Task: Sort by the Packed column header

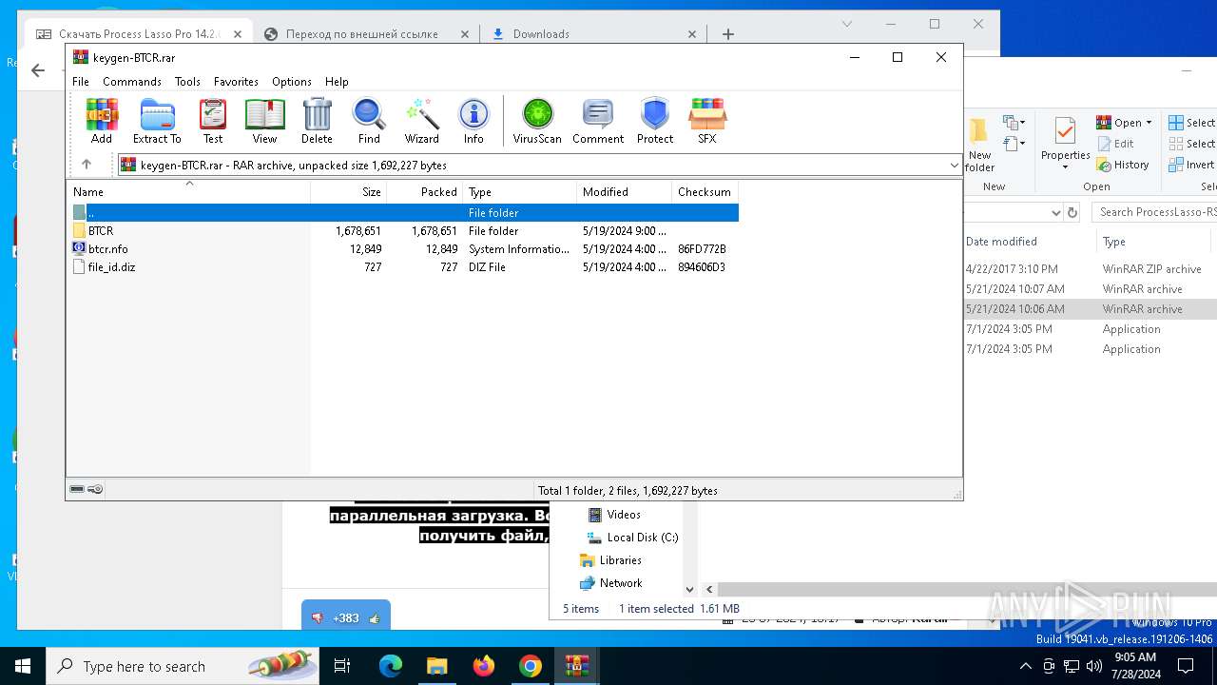Action: (x=425, y=191)
